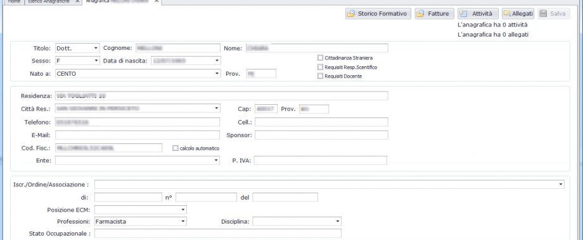Click text "L'anagrafica ha 0 allegati"
Viewport: 583px width, 240px height.
493,35
